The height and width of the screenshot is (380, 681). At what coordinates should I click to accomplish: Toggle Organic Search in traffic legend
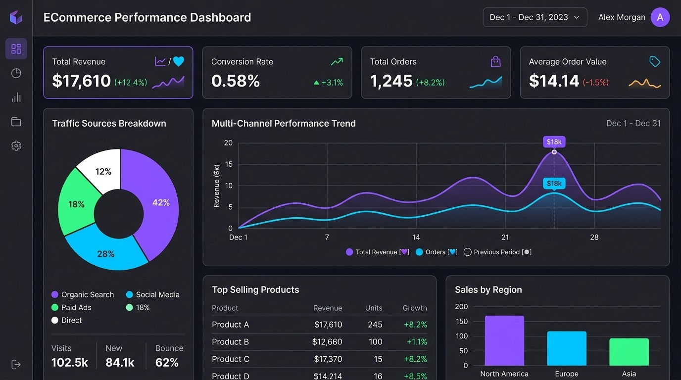tap(83, 294)
